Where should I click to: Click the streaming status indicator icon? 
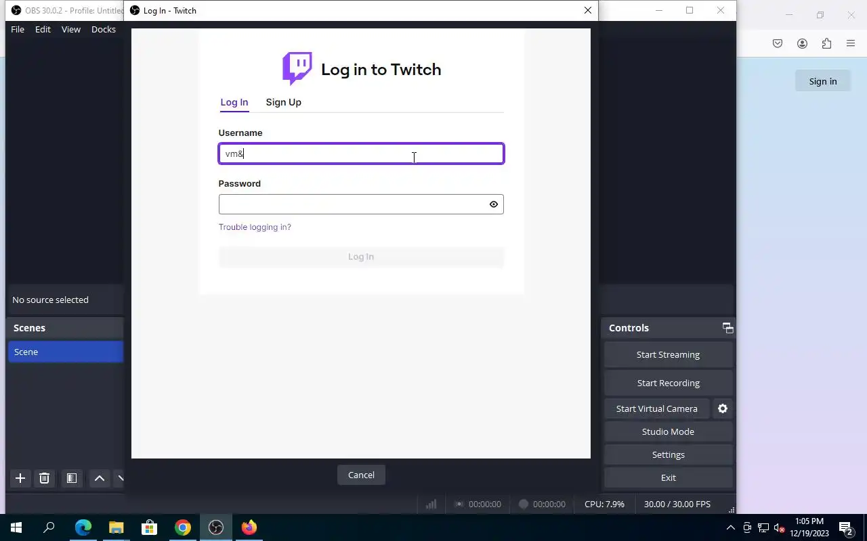tap(459, 504)
